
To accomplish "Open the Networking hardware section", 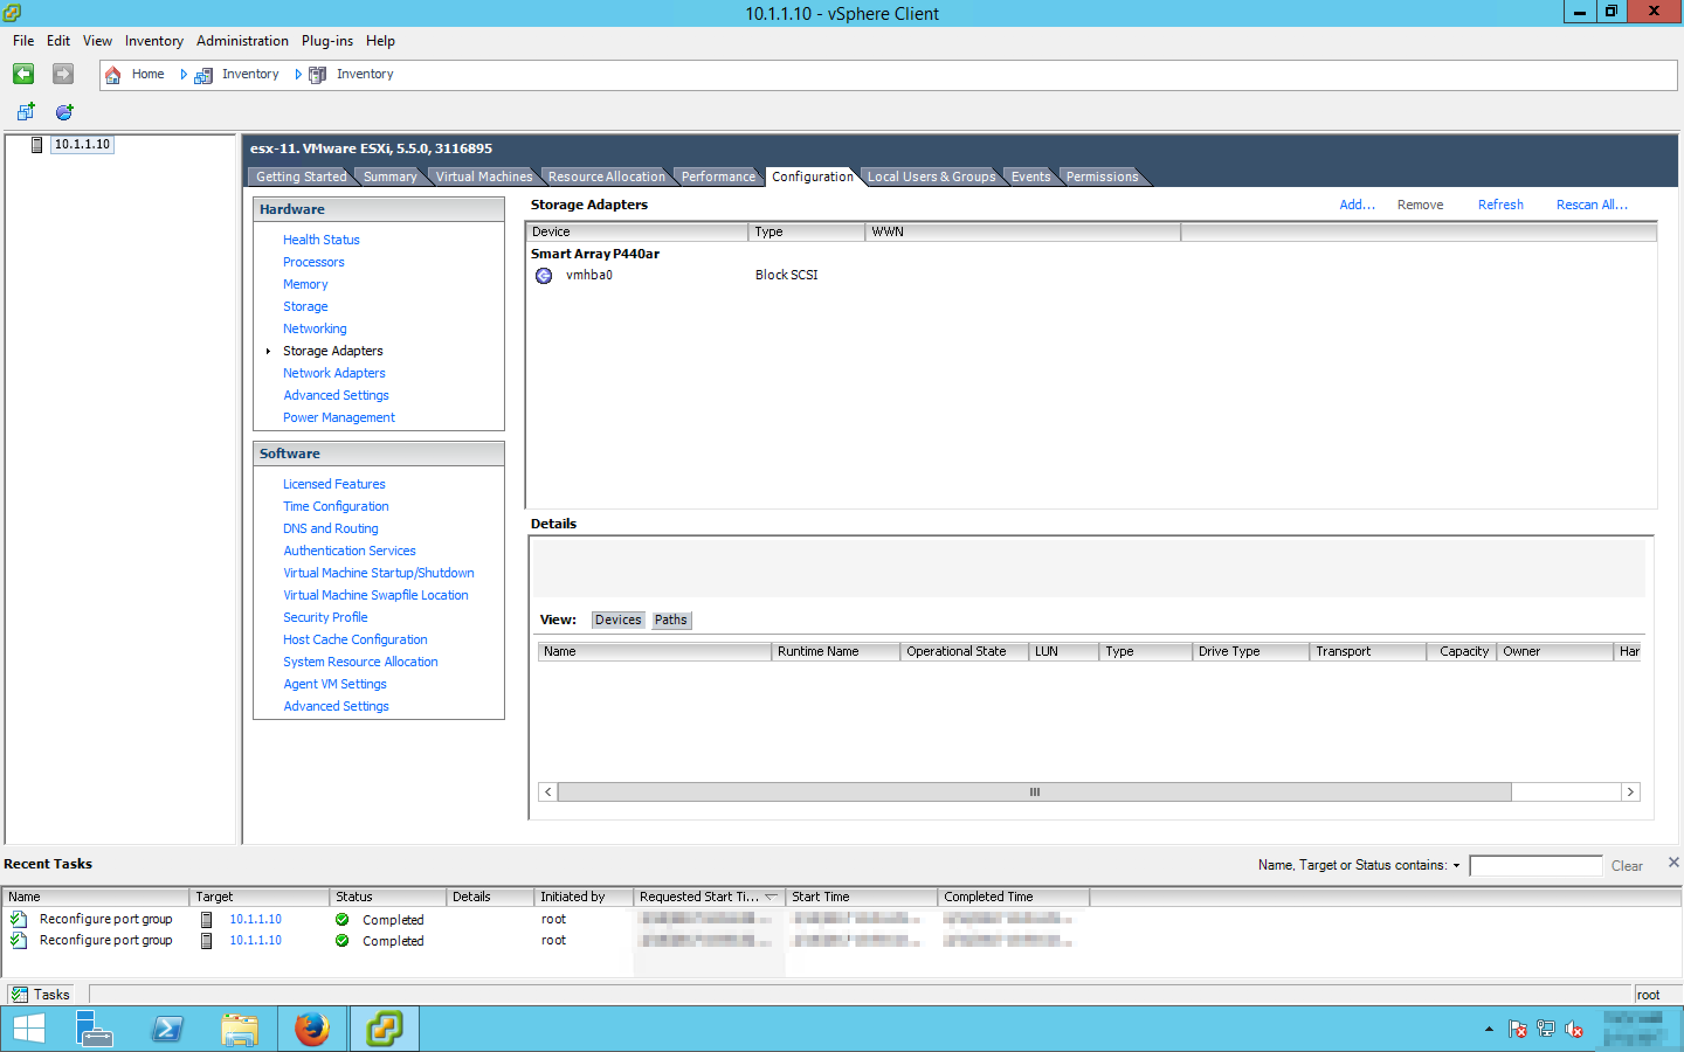I will tap(315, 328).
